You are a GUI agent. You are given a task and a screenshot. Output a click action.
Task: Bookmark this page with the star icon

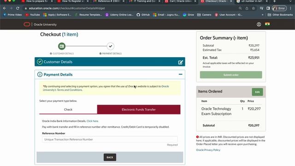[254, 8]
